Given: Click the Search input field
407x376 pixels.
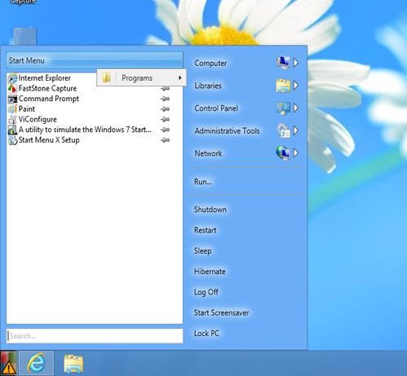Looking at the screenshot, I should click(95, 336).
